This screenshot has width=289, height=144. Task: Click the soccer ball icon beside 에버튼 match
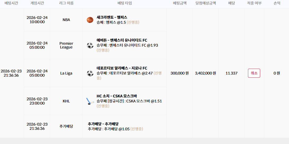[x=90, y=45]
